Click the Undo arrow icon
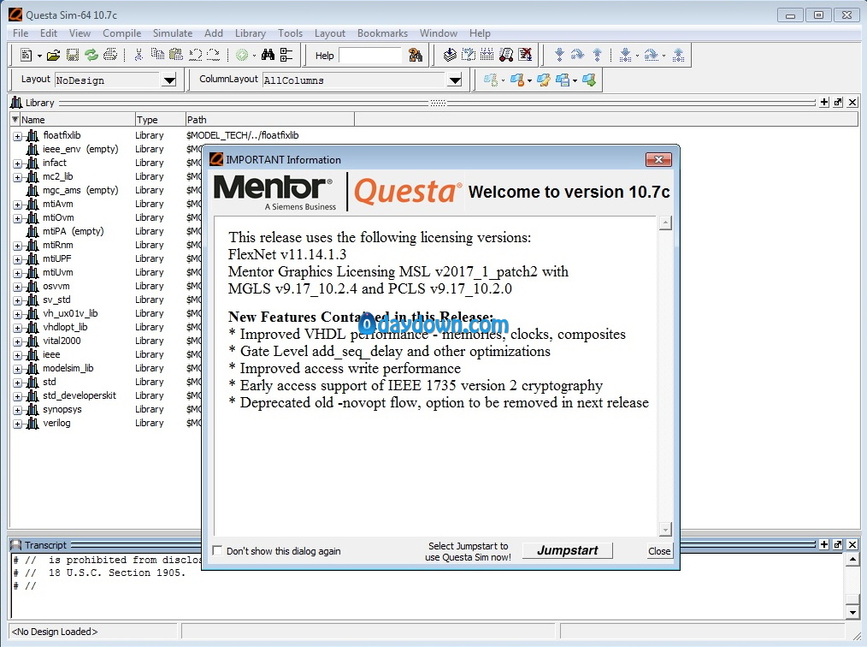The image size is (867, 647). point(195,55)
